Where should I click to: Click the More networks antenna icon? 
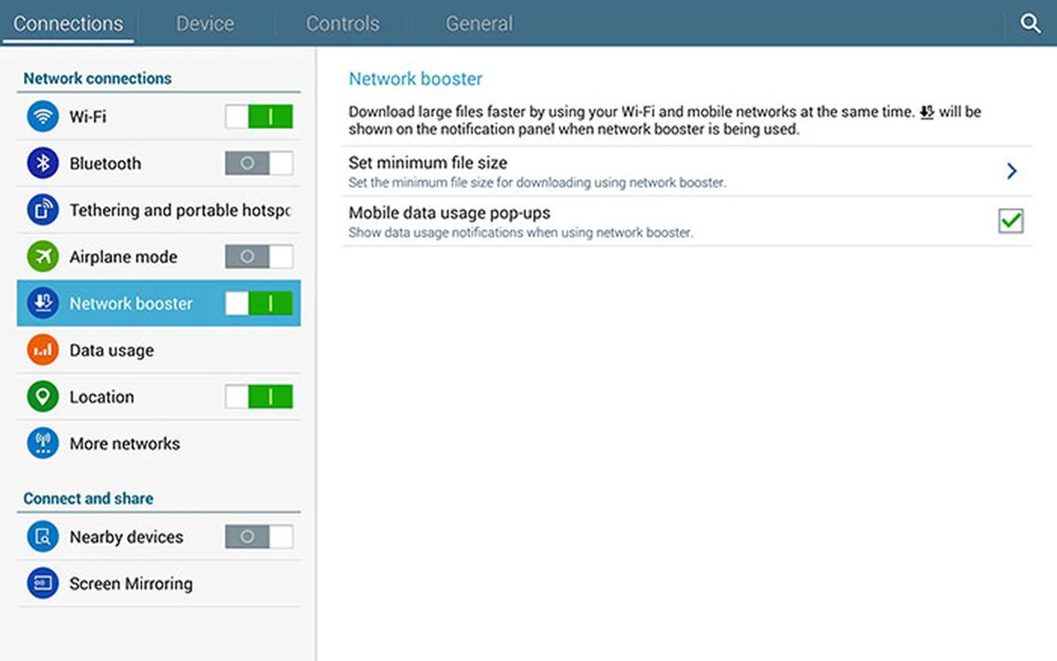point(42,443)
